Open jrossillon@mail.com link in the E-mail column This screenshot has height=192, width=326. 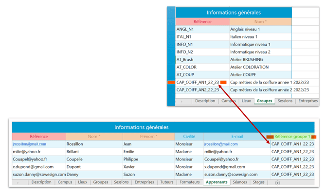pos(221,144)
